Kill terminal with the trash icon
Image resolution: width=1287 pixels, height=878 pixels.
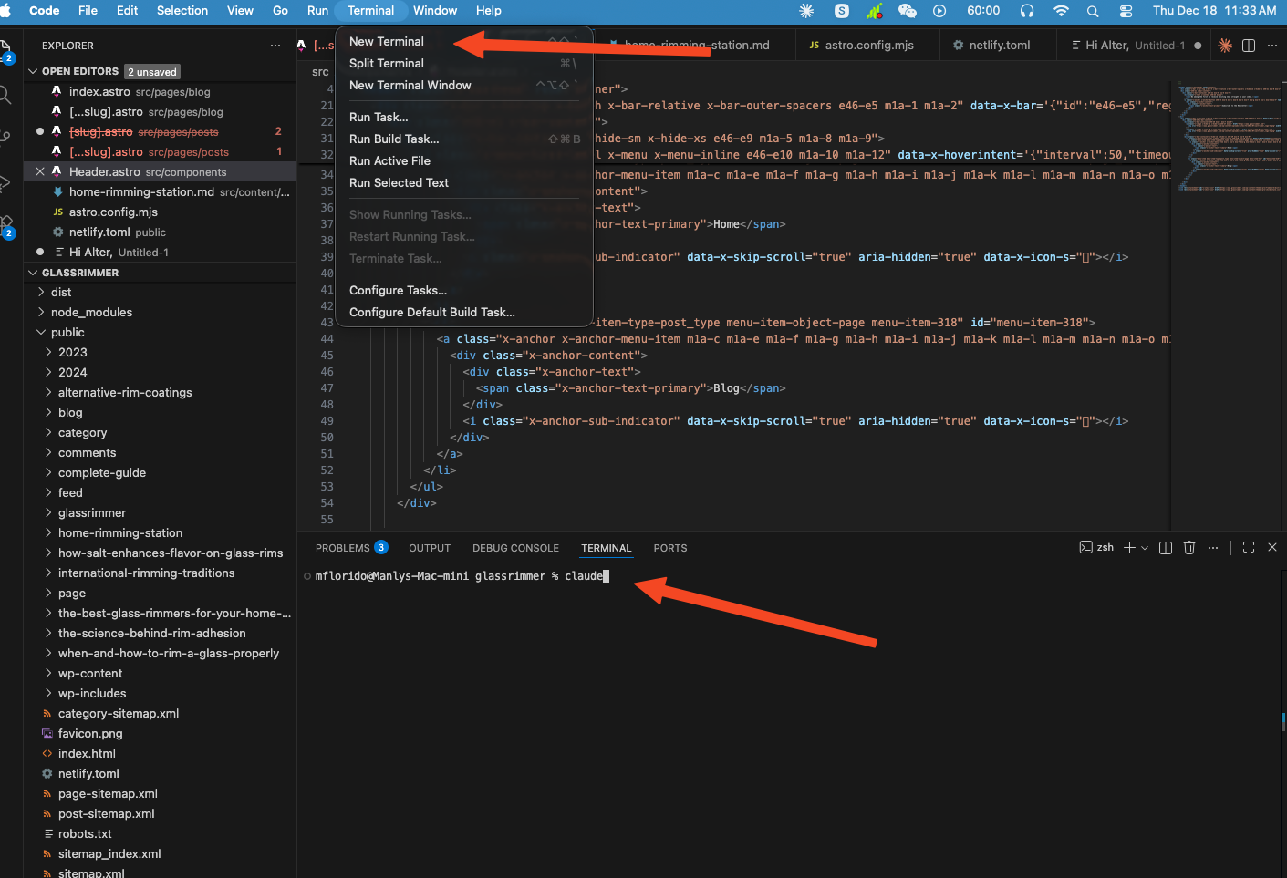(1189, 548)
